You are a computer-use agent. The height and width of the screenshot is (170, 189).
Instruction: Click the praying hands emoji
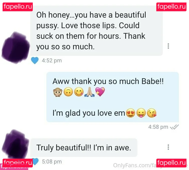pyautogui.click(x=89, y=92)
